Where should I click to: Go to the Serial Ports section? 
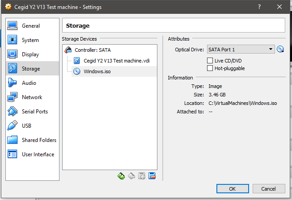pos(32,112)
